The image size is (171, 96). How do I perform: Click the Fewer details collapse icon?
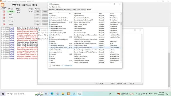click(x=50, y=66)
